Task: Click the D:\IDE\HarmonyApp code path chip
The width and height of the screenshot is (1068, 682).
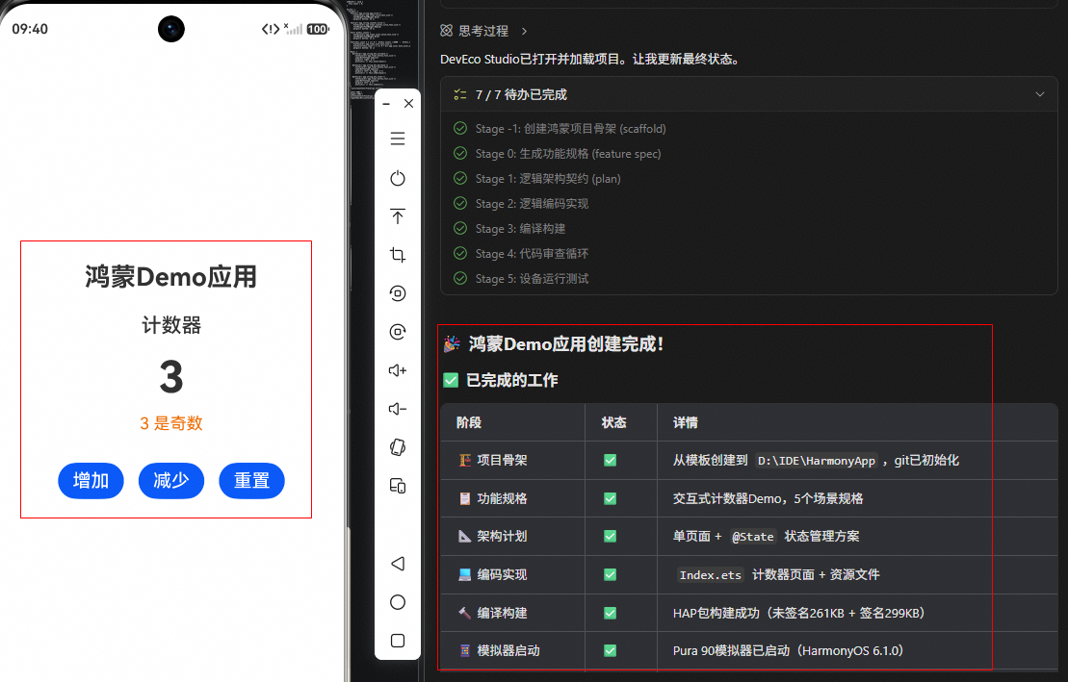Action: 816,461
